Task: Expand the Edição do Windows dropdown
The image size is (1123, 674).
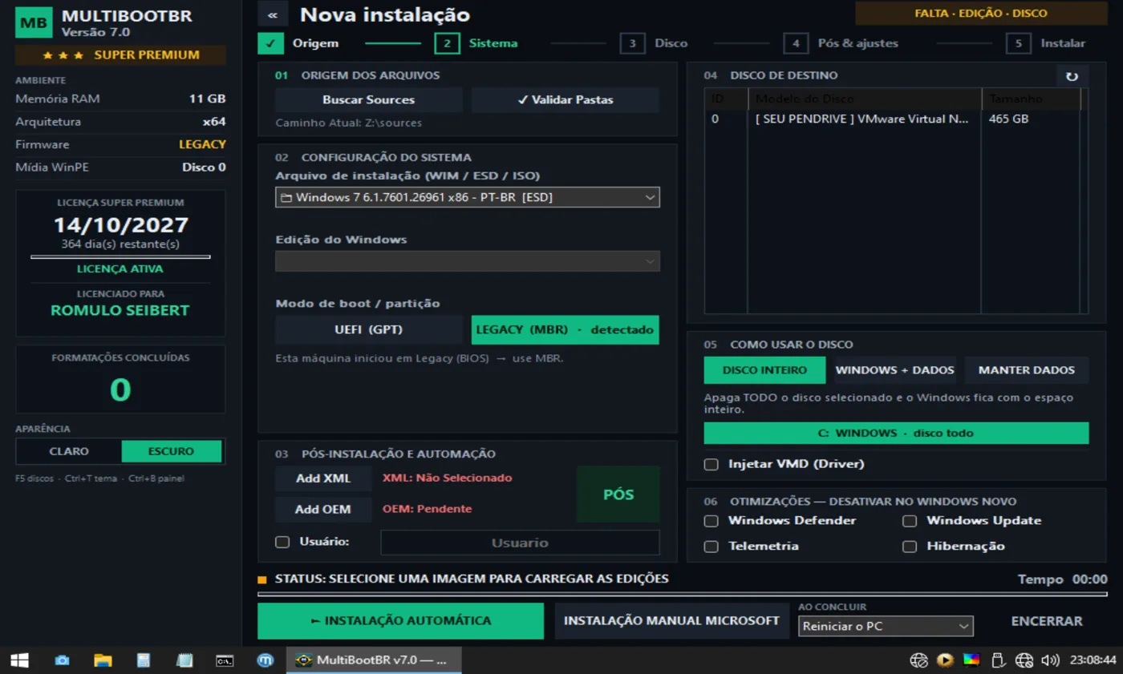Action: tap(468, 261)
